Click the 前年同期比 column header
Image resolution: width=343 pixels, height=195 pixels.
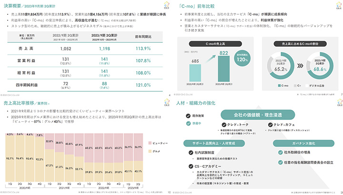pos(143,37)
